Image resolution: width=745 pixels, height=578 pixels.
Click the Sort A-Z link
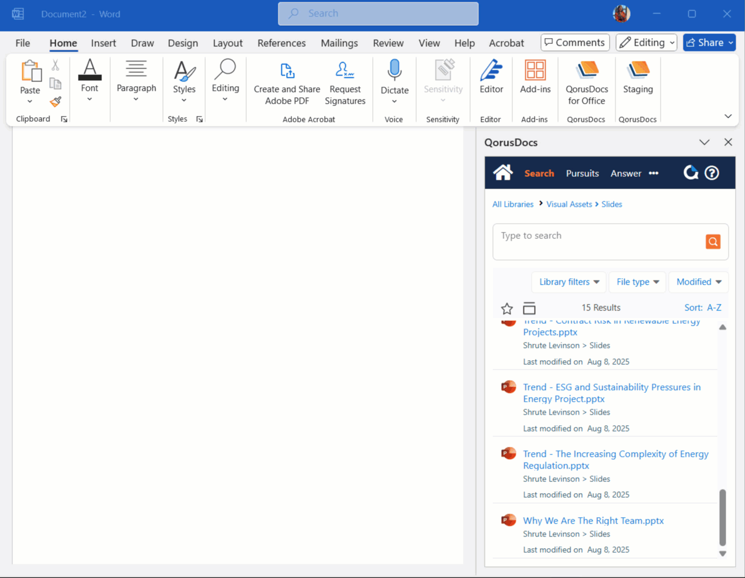click(703, 307)
